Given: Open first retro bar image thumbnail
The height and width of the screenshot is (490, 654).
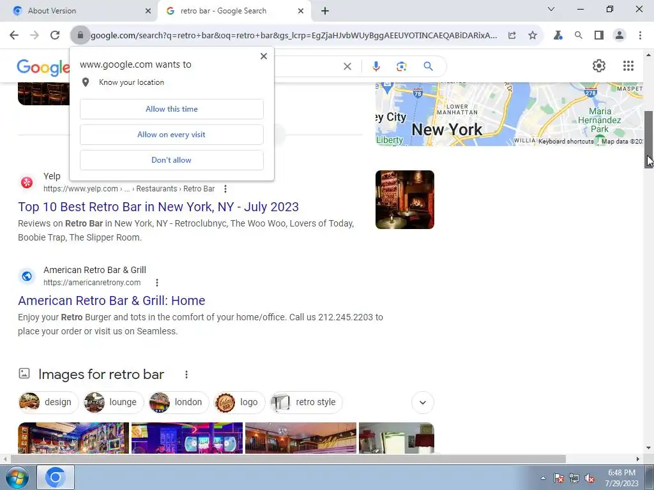Looking at the screenshot, I should pos(73,438).
